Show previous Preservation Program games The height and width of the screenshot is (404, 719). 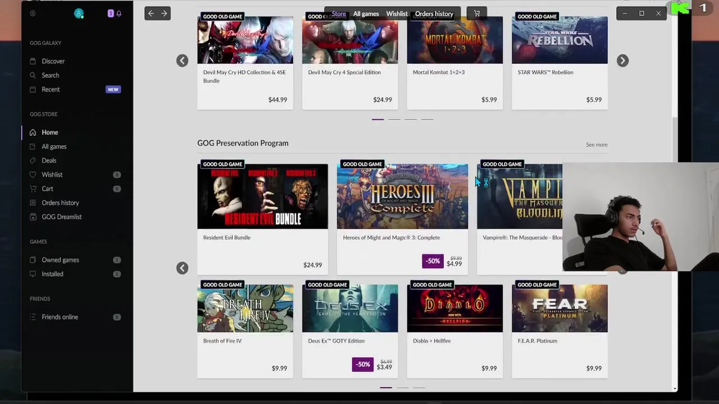click(182, 268)
